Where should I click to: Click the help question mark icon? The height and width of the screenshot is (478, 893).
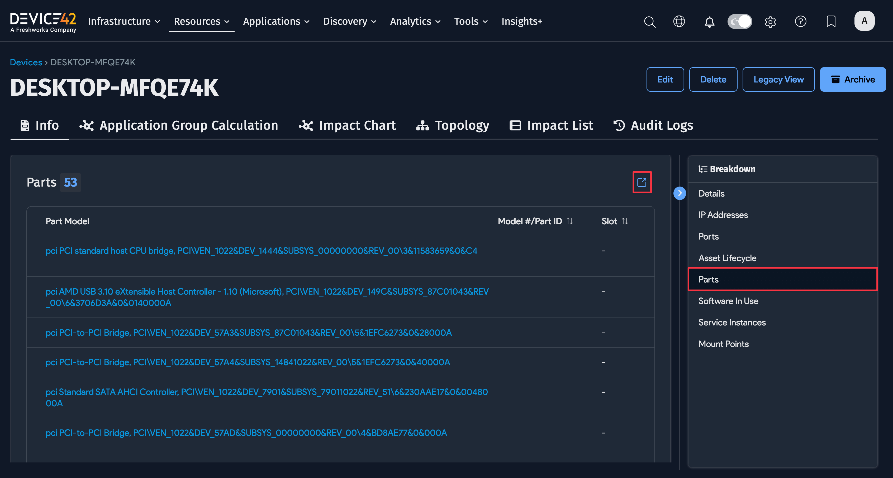tap(800, 21)
